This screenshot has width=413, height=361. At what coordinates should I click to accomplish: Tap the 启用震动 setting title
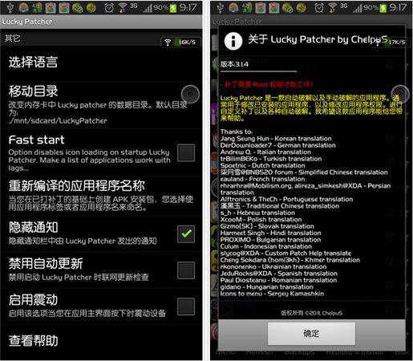(x=33, y=300)
